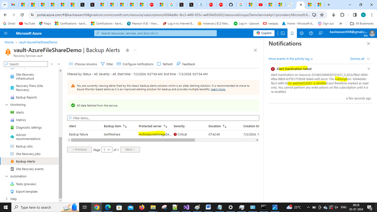Open the help question mark icon
The width and height of the screenshot is (377, 212).
click(x=311, y=33)
